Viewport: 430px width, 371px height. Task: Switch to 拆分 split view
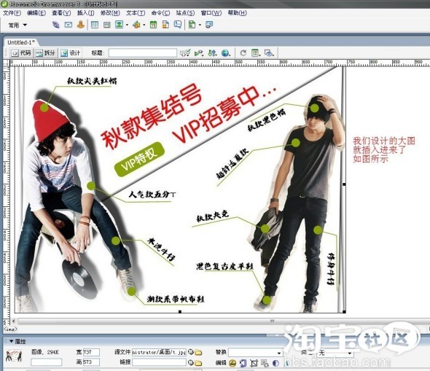click(x=45, y=53)
